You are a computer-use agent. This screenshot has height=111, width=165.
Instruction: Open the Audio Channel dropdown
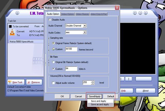(85, 26)
